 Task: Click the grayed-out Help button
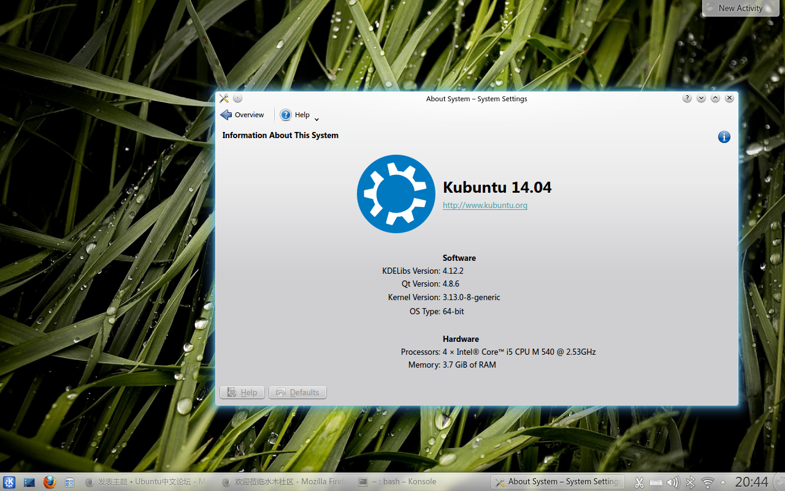click(242, 392)
